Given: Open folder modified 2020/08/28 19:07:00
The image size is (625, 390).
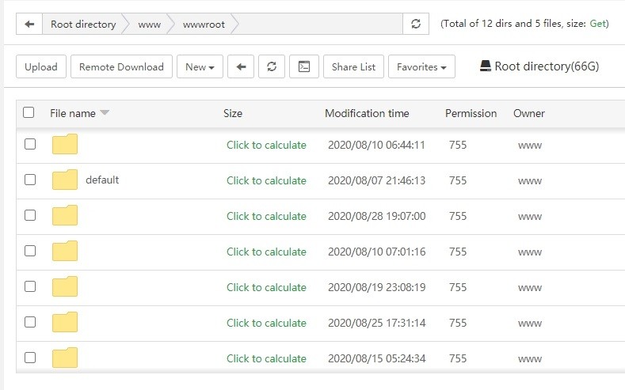Looking at the screenshot, I should tap(65, 216).
